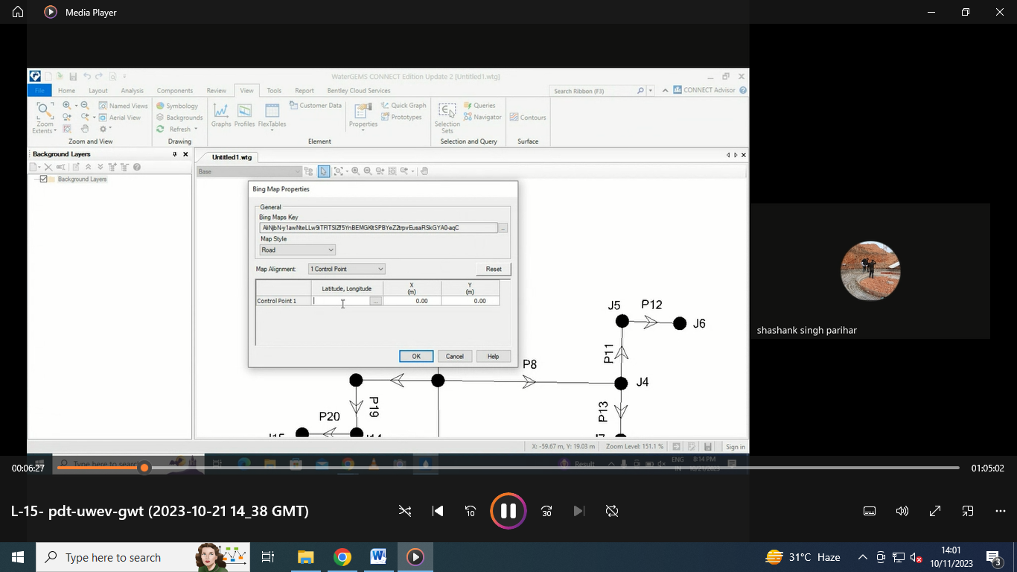The image size is (1017, 572).
Task: Click the browse button beside the Bing Maps Key
Action: point(503,228)
